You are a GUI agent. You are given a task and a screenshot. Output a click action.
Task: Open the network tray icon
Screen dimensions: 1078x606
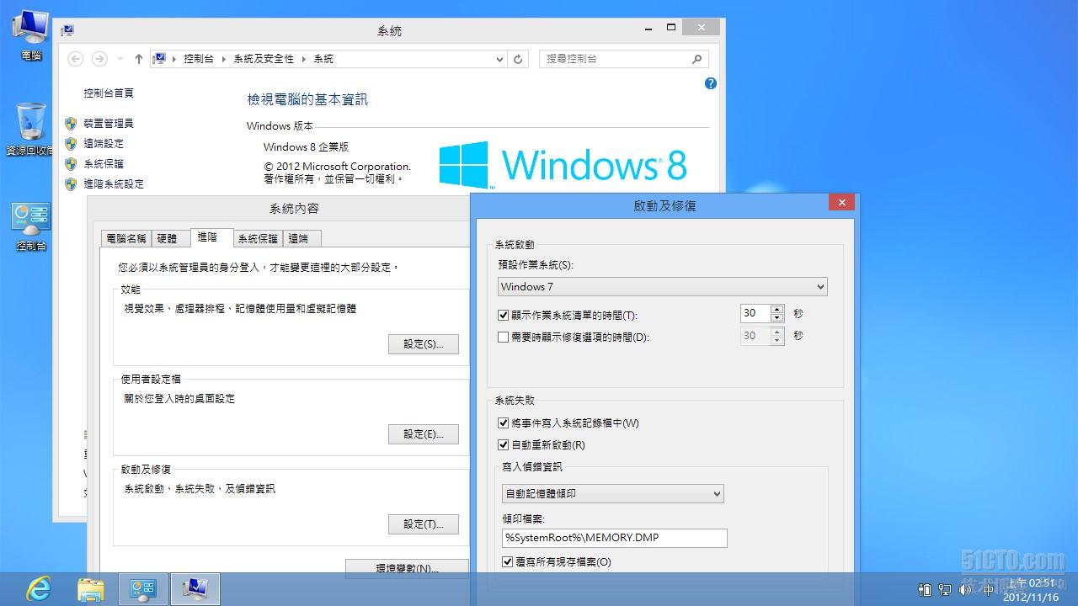pos(945,590)
